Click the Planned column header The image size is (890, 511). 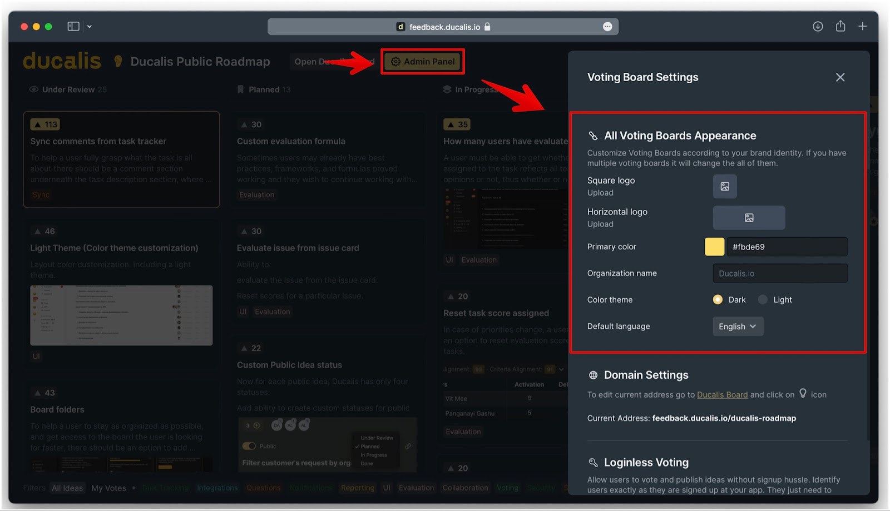pos(264,89)
